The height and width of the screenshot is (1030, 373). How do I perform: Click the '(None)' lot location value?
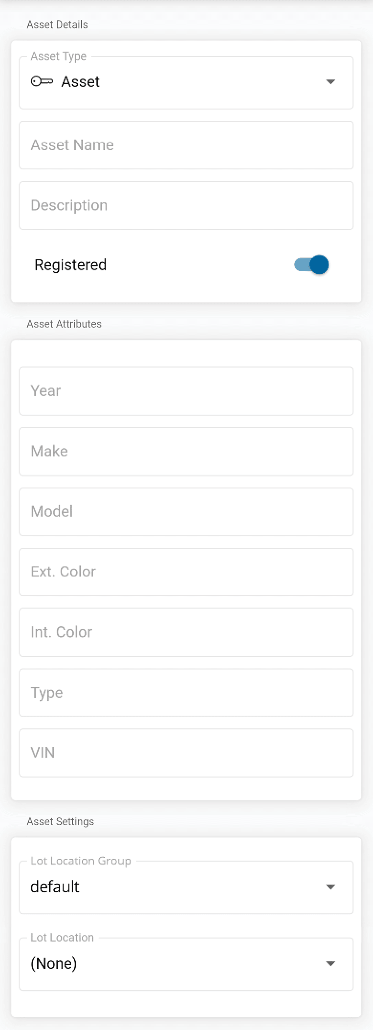click(54, 964)
